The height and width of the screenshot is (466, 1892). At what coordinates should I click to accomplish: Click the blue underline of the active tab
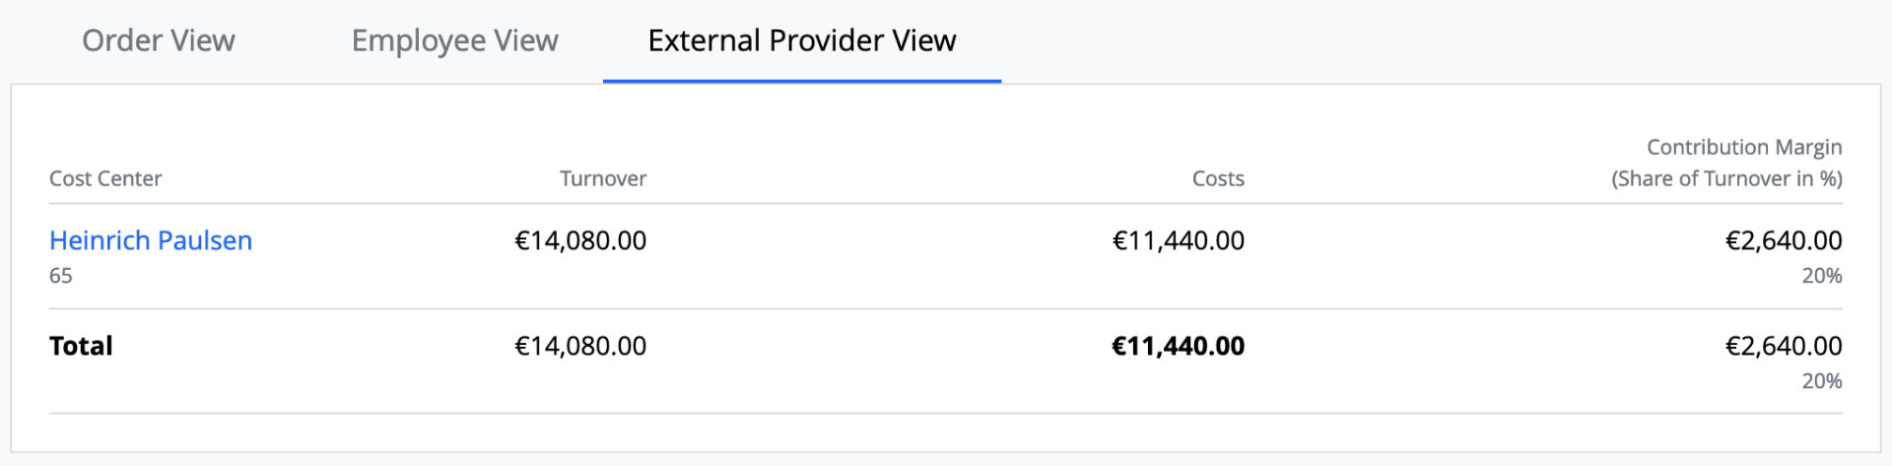pos(801,81)
